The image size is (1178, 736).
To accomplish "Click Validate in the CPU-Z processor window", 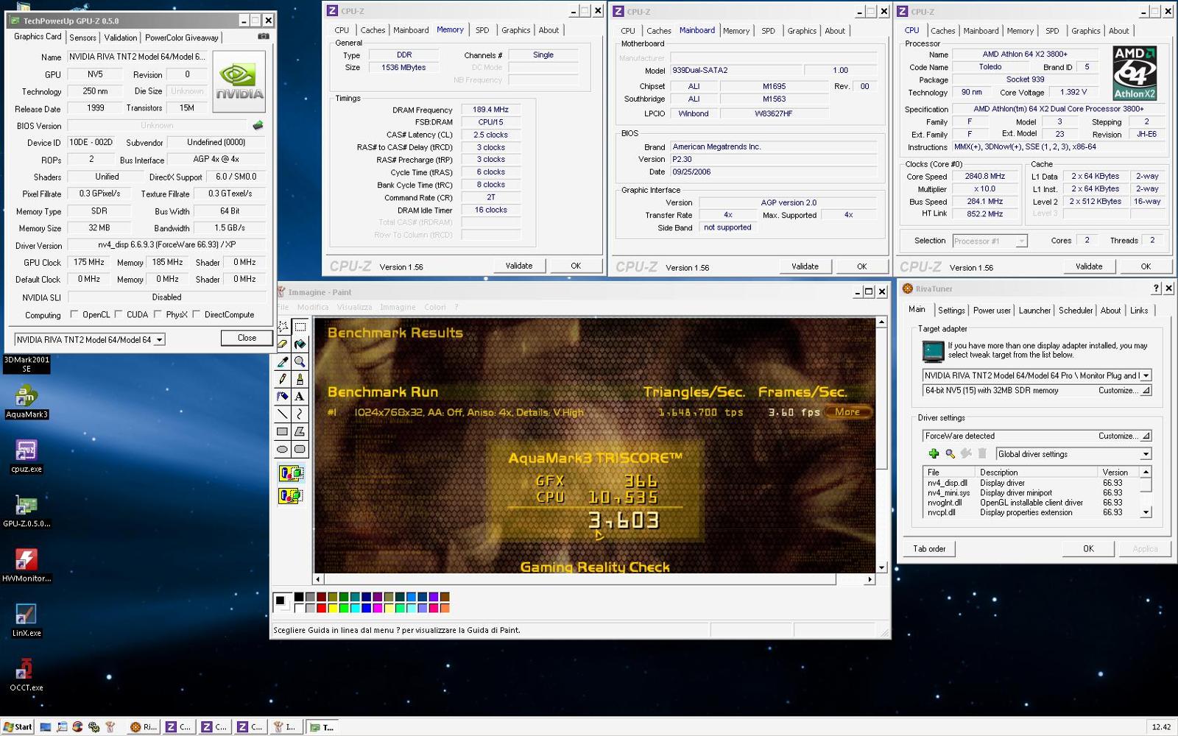I will tap(1088, 266).
